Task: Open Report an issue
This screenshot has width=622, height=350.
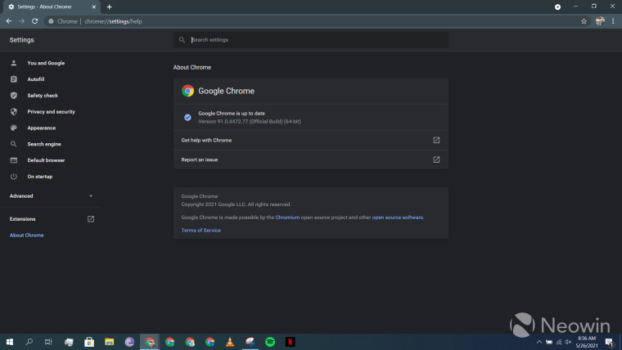Action: 311,159
